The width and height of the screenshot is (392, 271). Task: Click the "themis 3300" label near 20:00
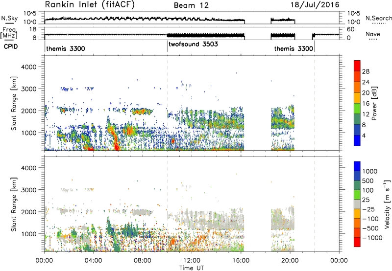[294, 48]
